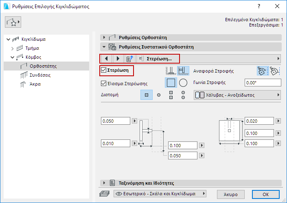287x203 pixels.
Task: Open the Εσωτερικό - Σκάλα και Κιγκλίδωμα layer dropdown
Action: tap(160, 194)
